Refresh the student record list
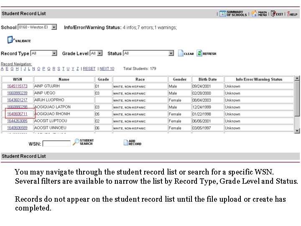 (199, 53)
